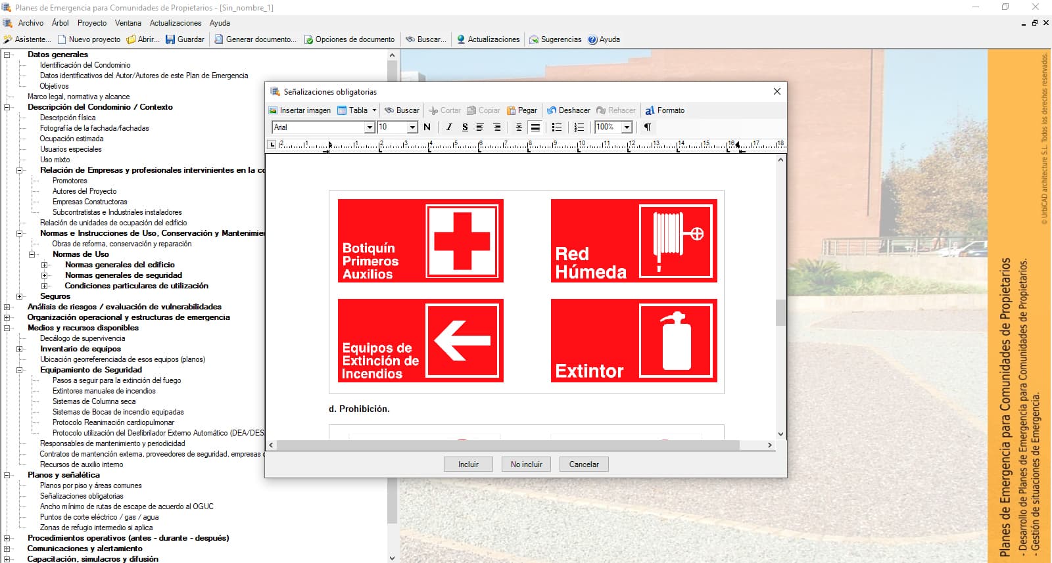Expand the Inventario de equipos tree node
The height and width of the screenshot is (563, 1052).
point(20,349)
